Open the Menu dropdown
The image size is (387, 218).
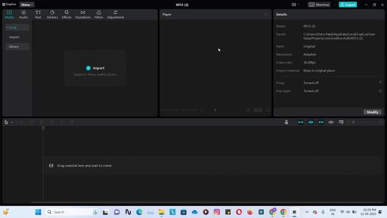pos(27,5)
